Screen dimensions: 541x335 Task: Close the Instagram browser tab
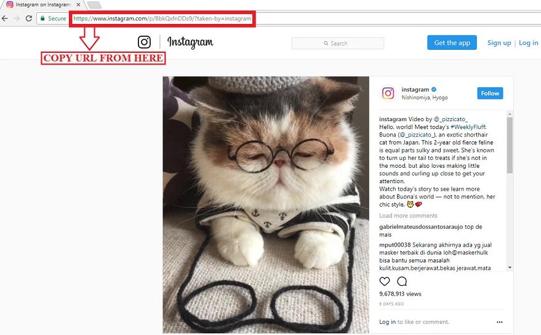click(78, 5)
